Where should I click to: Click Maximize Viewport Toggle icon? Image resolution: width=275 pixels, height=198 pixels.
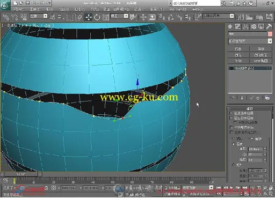pyautogui.click(x=271, y=194)
